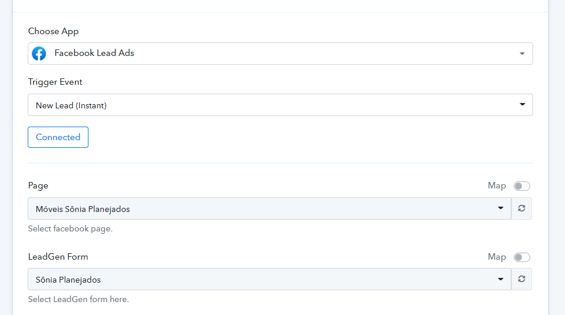Click the 'Select facebook page.' hint text
Viewport: 565px width, 315px height.
click(x=70, y=228)
